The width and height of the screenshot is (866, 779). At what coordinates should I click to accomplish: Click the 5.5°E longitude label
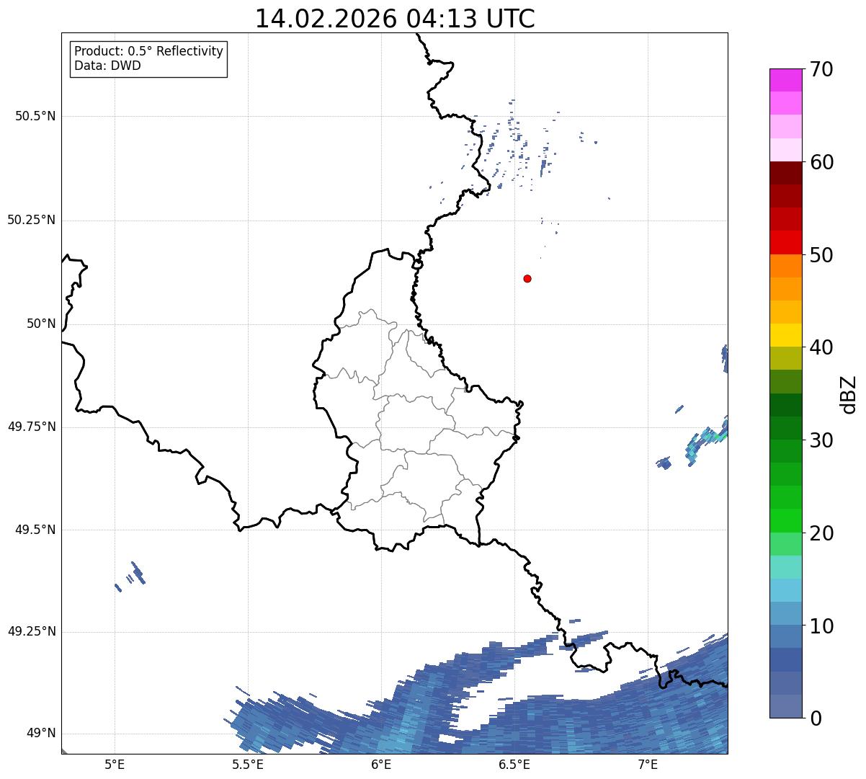(x=248, y=764)
